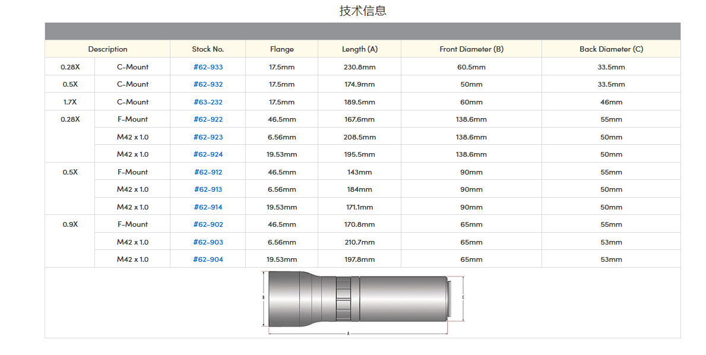The image size is (706, 355).
Task: Open the #62-913 product link
Action: click(208, 189)
